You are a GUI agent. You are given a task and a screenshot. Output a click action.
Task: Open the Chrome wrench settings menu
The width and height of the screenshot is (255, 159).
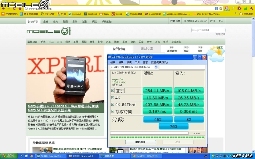pyautogui.click(x=252, y=8)
